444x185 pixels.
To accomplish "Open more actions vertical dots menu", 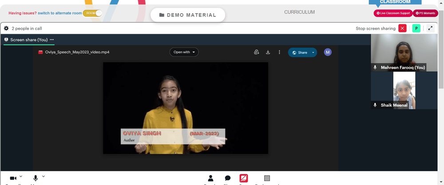I will 279,52.
